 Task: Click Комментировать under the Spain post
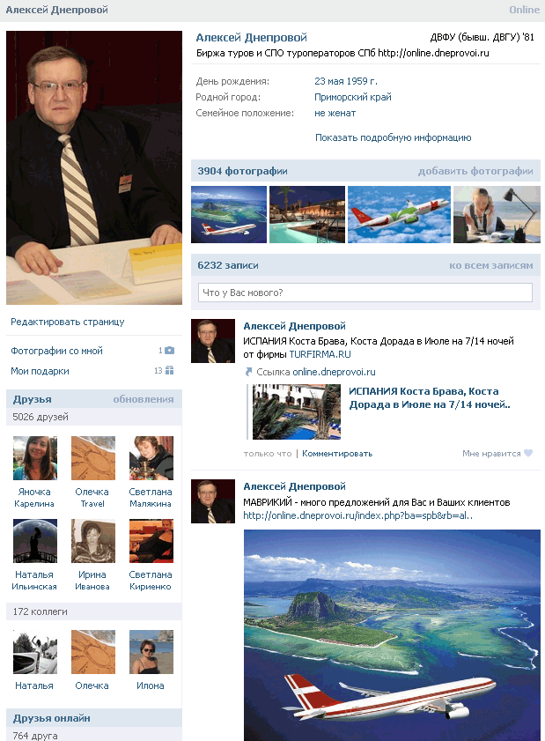tap(337, 454)
